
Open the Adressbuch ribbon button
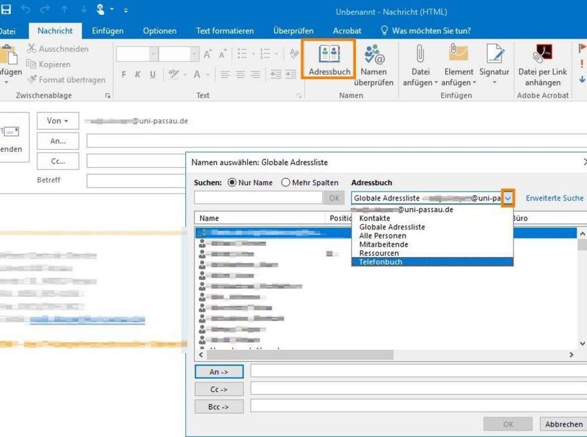pos(329,60)
